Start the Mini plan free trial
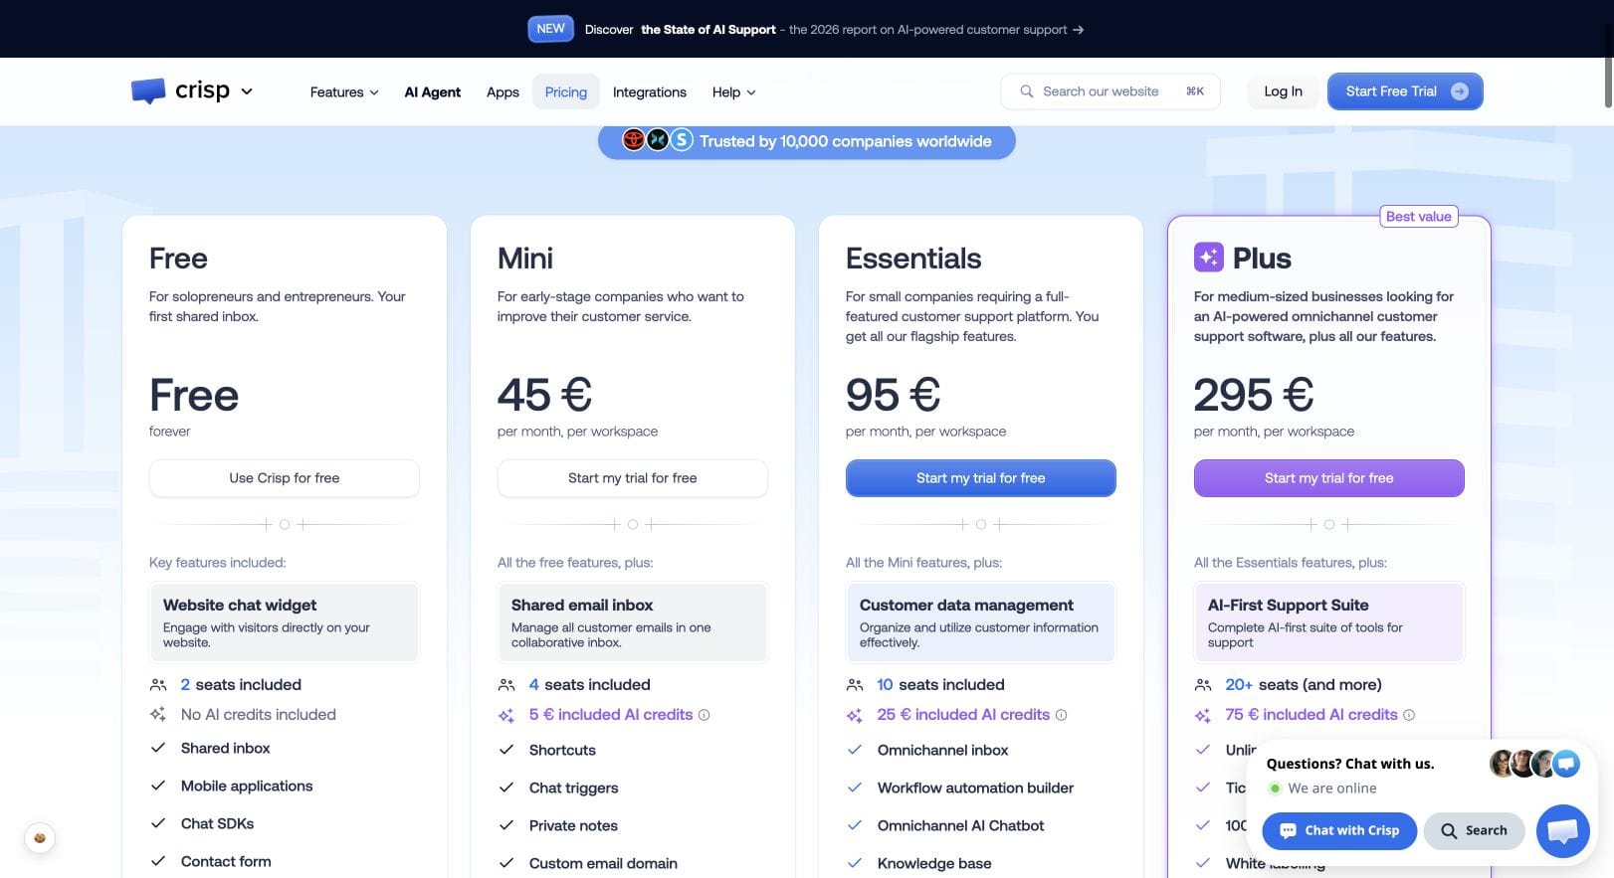The width and height of the screenshot is (1614, 878). pyautogui.click(x=633, y=478)
